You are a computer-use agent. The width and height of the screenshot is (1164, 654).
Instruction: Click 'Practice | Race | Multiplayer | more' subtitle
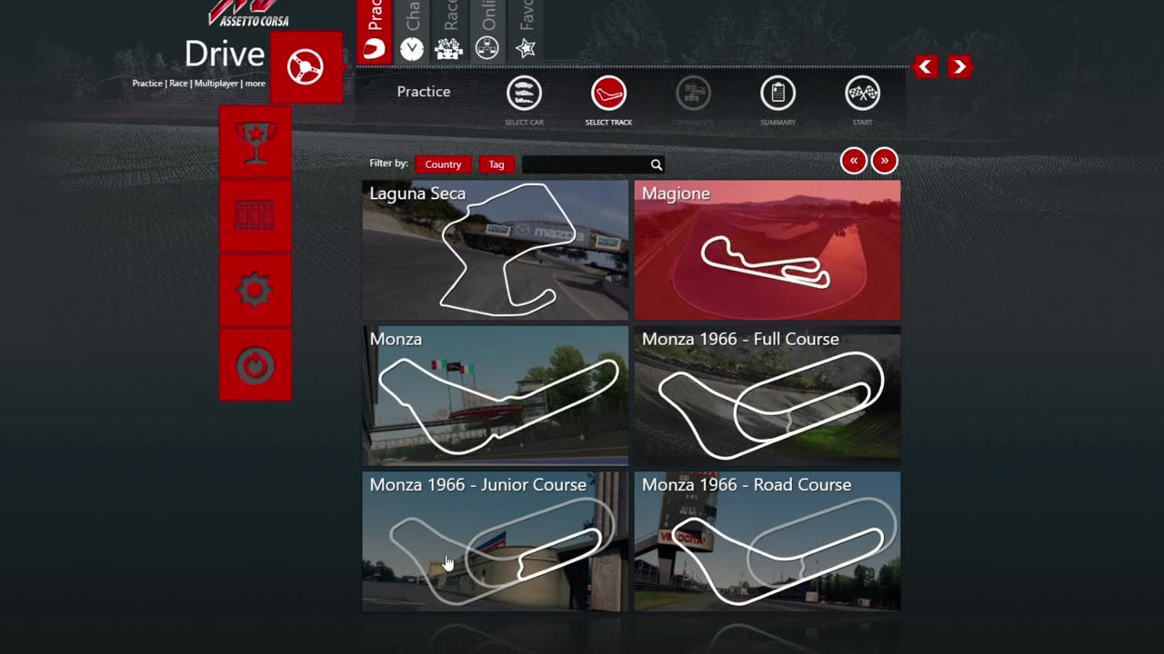[199, 84]
